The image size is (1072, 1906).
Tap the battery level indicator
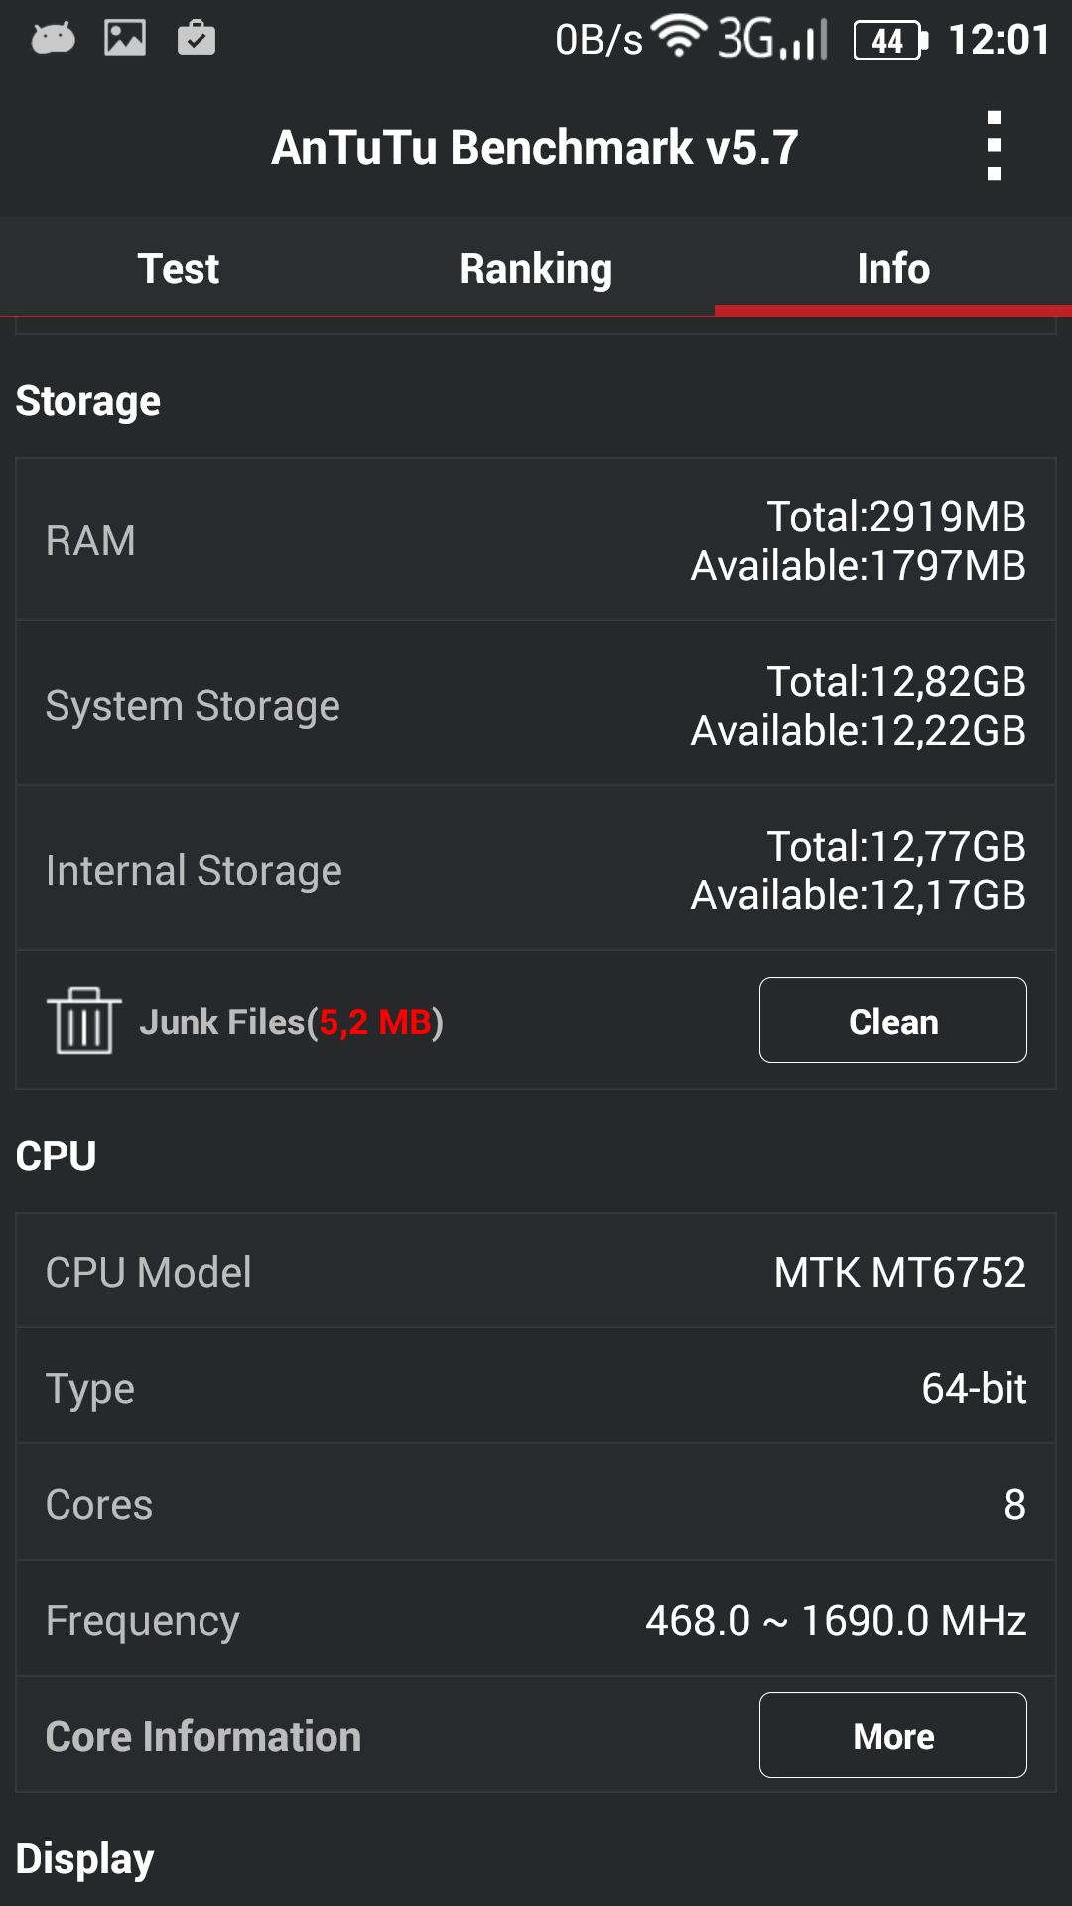click(x=891, y=40)
